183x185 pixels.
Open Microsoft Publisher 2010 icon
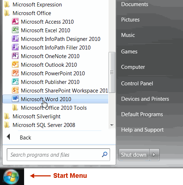pyautogui.click(x=15, y=82)
